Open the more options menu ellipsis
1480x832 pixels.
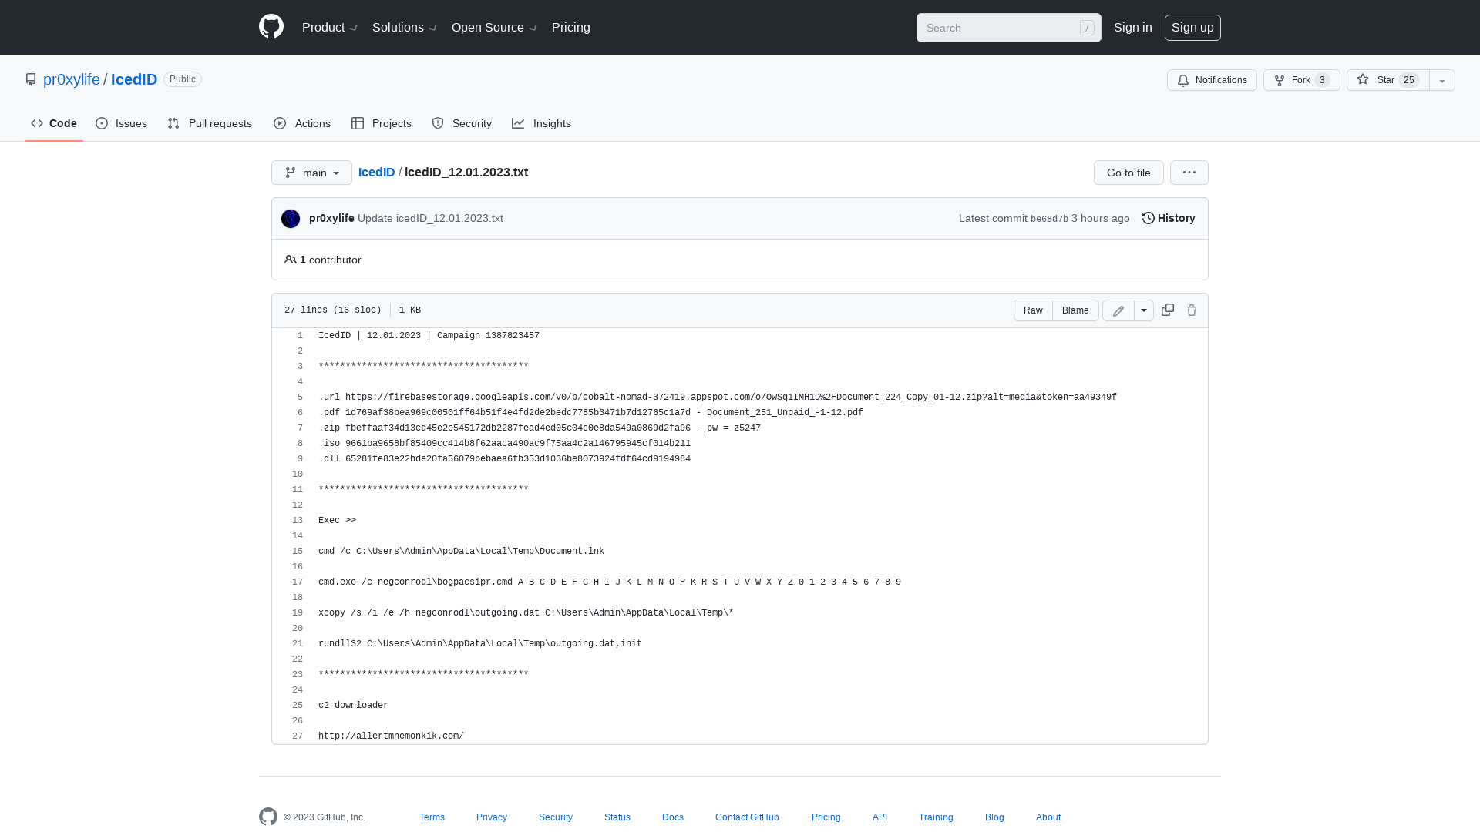[x=1189, y=172]
